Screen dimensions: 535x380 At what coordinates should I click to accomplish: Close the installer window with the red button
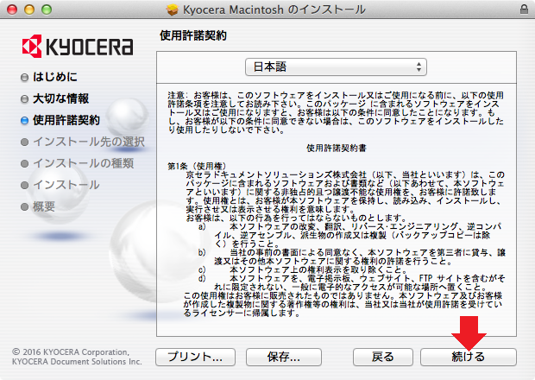(x=12, y=9)
